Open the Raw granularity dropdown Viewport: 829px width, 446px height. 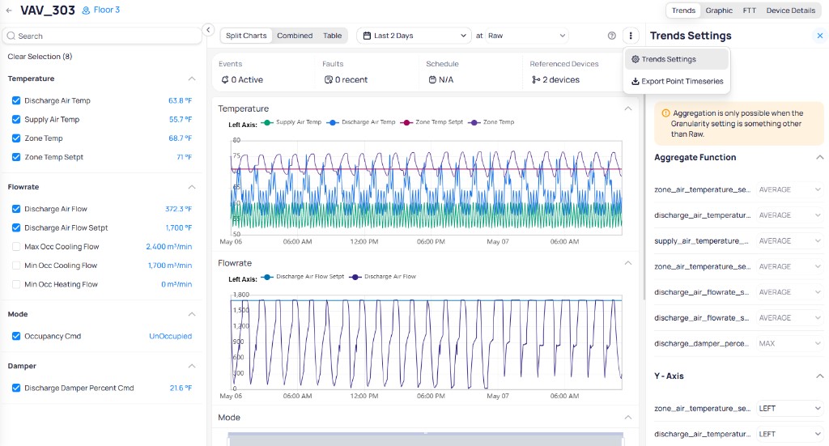pos(526,36)
